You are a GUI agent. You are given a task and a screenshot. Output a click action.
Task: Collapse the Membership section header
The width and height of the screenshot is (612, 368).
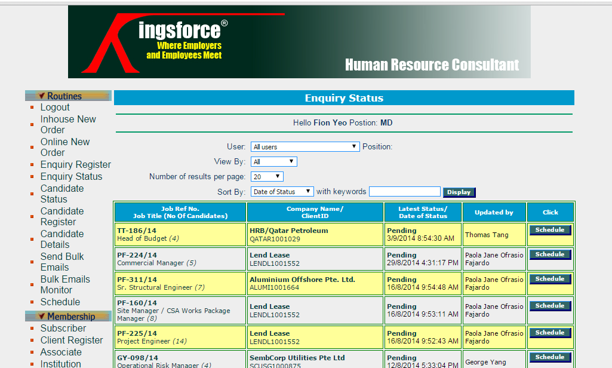68,316
